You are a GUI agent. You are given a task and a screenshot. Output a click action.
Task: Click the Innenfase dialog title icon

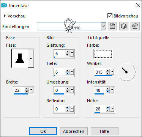4,5
